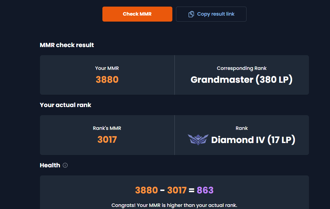Click the Health section heading
Viewport: 330px width, 209px height.
50,165
